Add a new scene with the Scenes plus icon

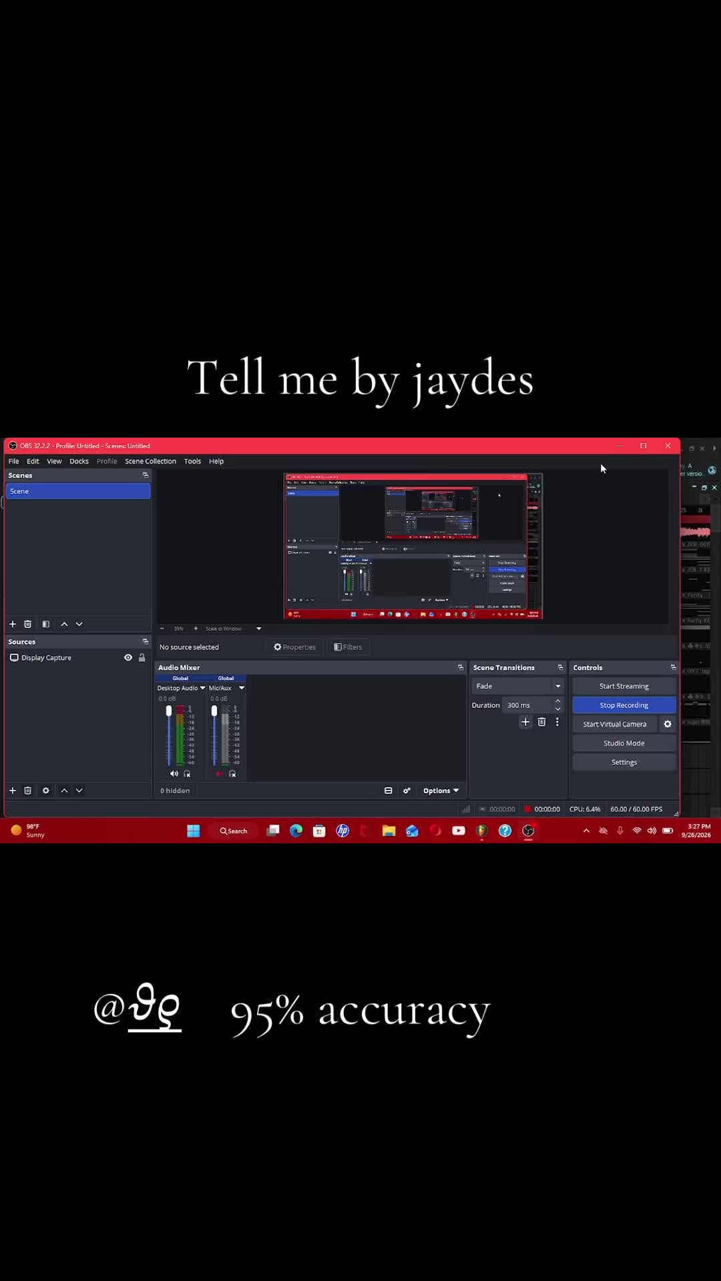tap(13, 624)
